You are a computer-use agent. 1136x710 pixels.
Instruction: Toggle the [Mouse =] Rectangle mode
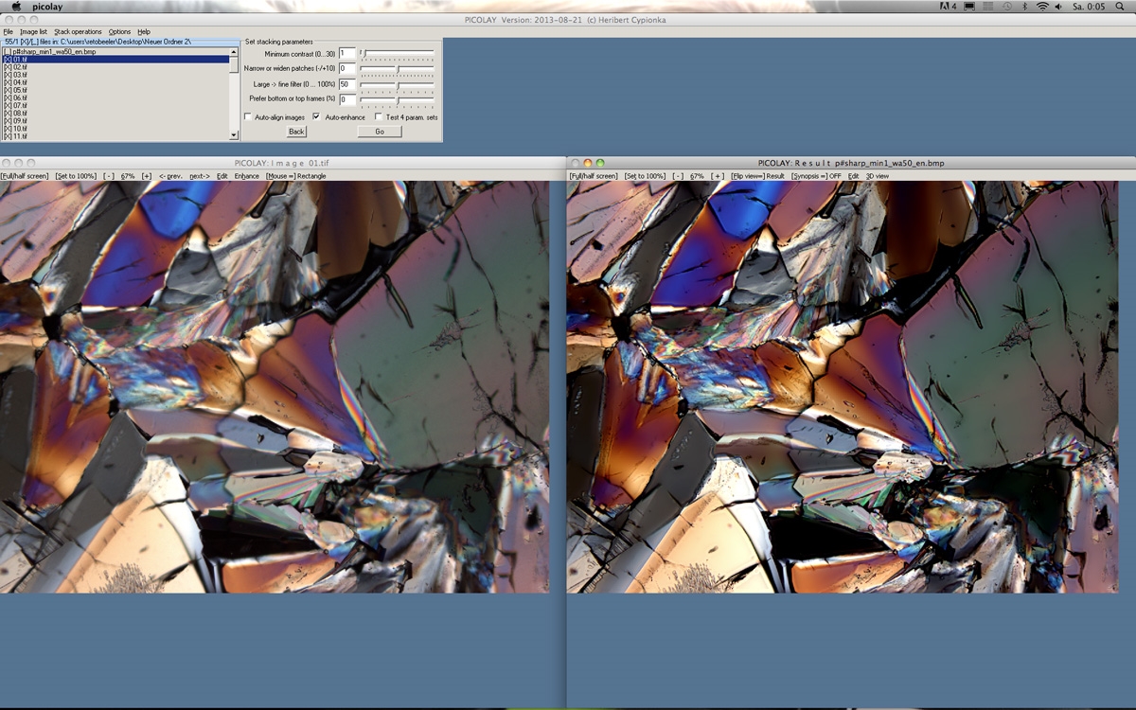coord(295,176)
